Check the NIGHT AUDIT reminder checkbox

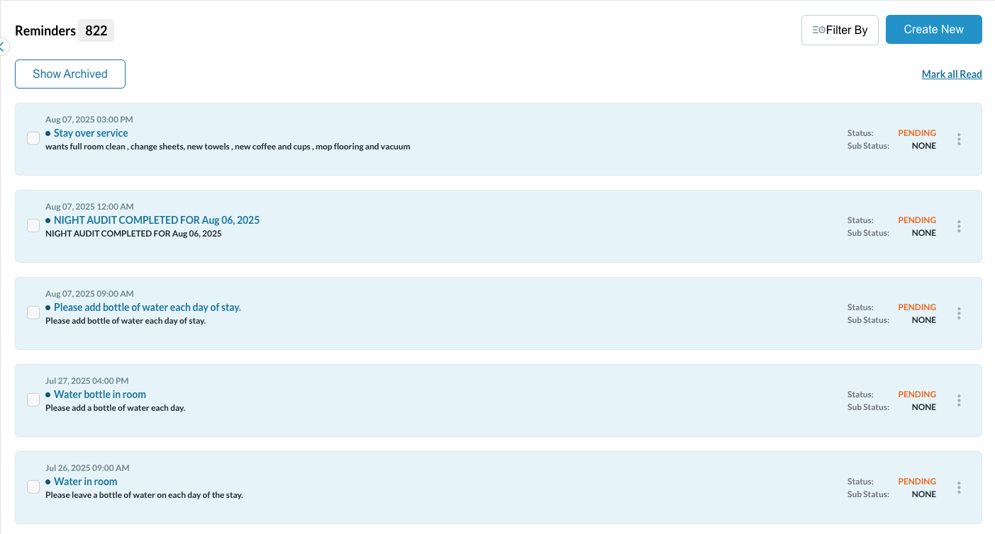coord(33,225)
